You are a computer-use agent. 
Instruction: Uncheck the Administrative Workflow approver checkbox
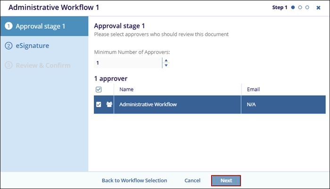(99, 104)
